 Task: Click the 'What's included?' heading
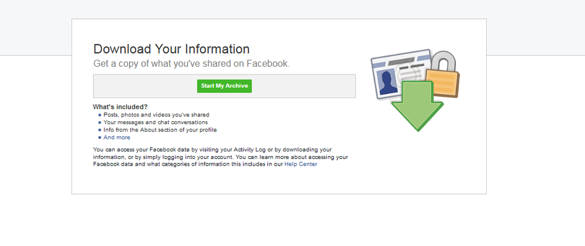coord(120,106)
